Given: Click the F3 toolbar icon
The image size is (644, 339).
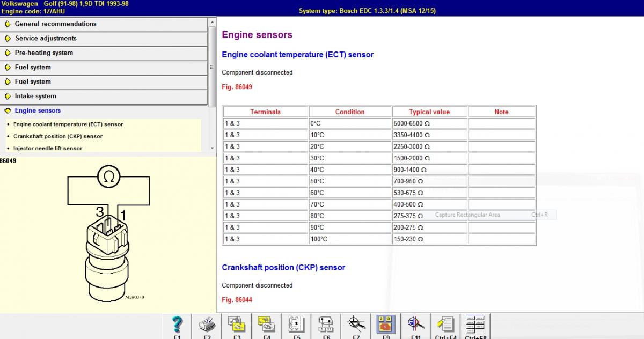Looking at the screenshot, I should coord(237,325).
